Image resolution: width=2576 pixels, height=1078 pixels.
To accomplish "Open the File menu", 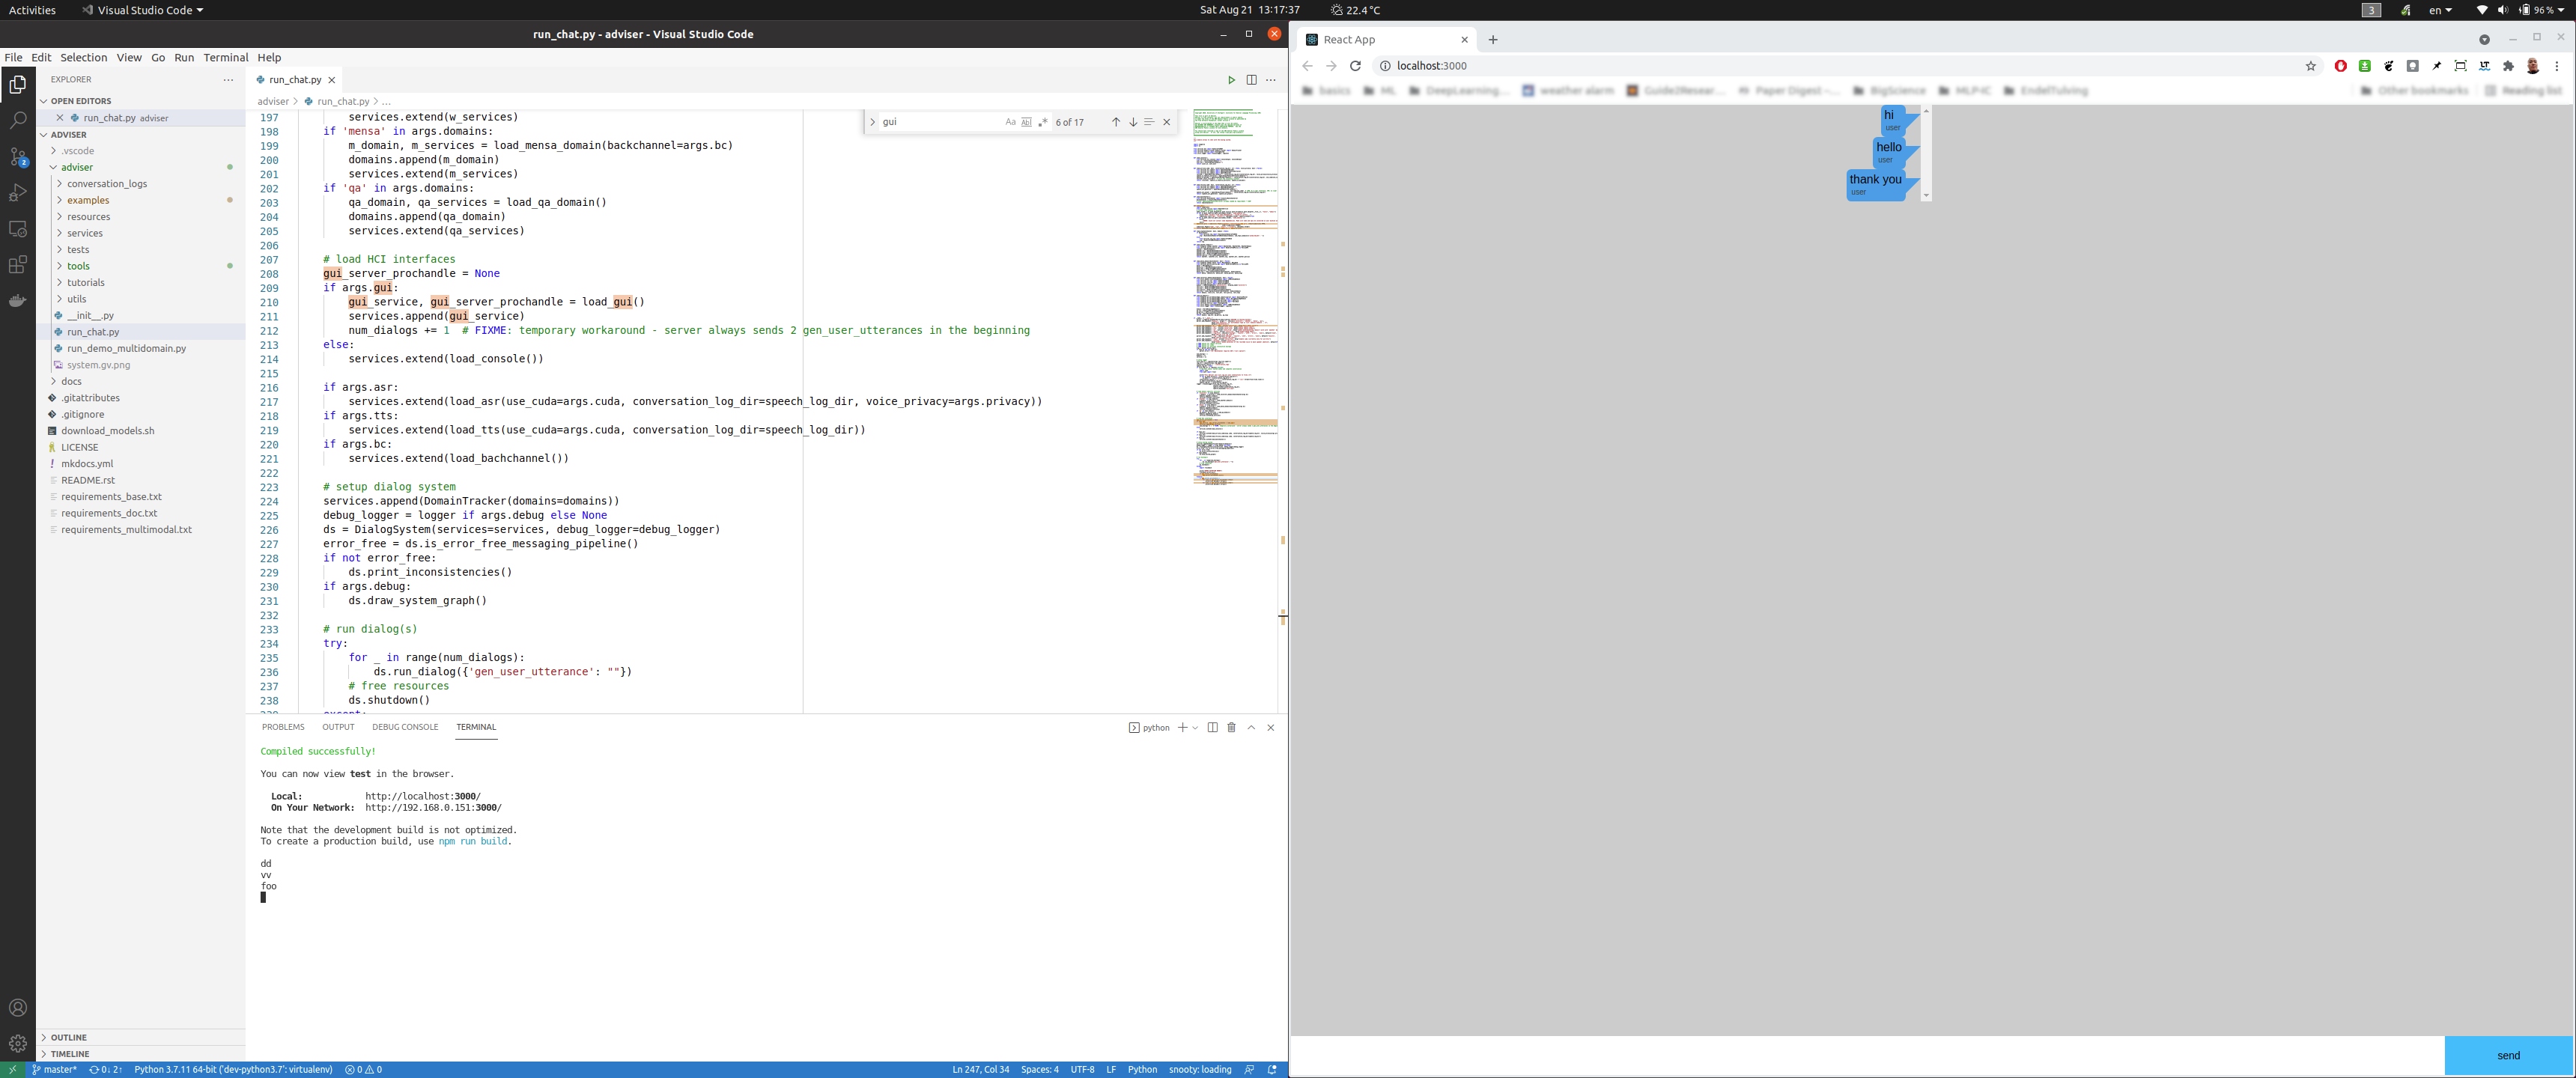I will pyautogui.click(x=13, y=57).
